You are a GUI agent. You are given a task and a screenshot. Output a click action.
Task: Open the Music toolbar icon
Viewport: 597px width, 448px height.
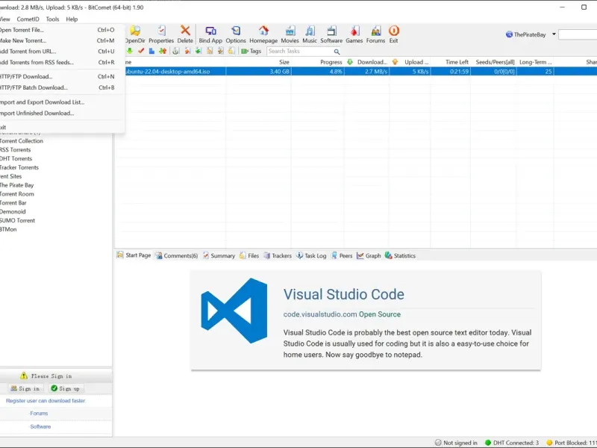pos(310,34)
